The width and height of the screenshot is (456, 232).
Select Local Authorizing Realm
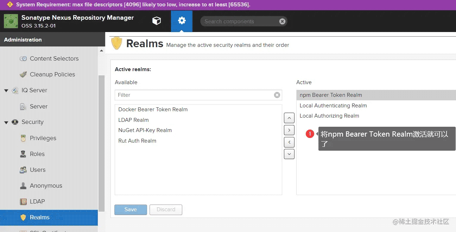point(376,116)
